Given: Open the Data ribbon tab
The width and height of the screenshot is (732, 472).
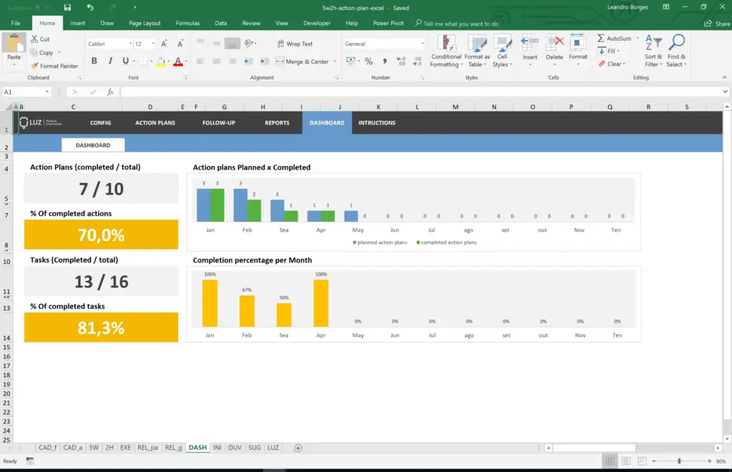Looking at the screenshot, I should tap(221, 23).
